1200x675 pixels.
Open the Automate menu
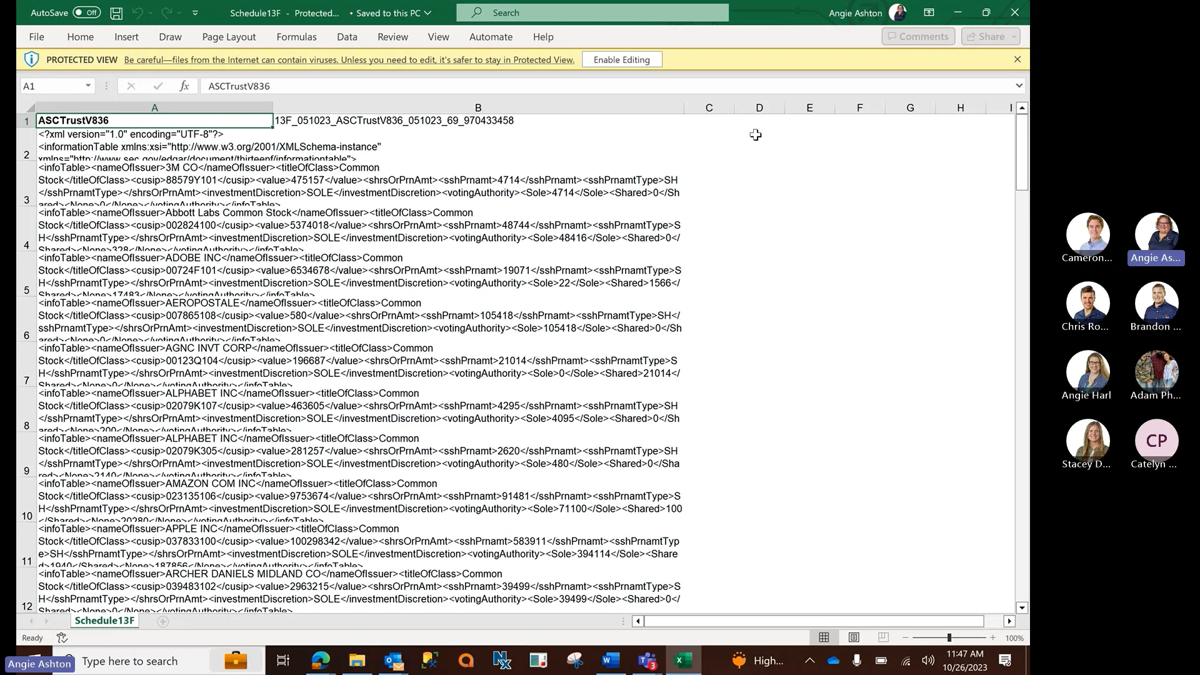coord(491,37)
